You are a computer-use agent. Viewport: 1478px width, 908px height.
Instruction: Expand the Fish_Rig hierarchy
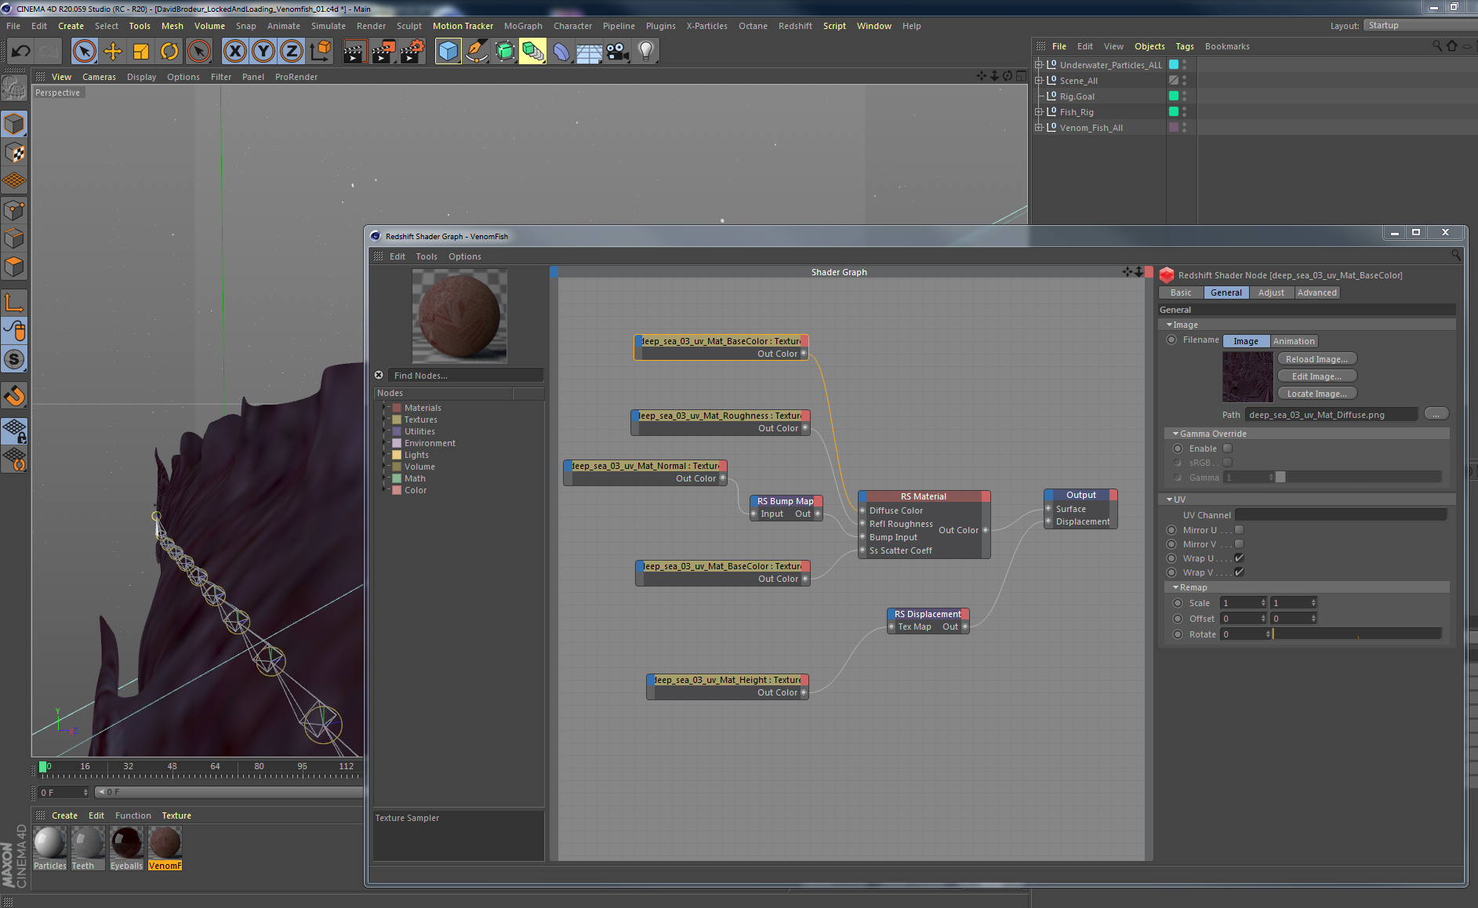click(x=1039, y=111)
